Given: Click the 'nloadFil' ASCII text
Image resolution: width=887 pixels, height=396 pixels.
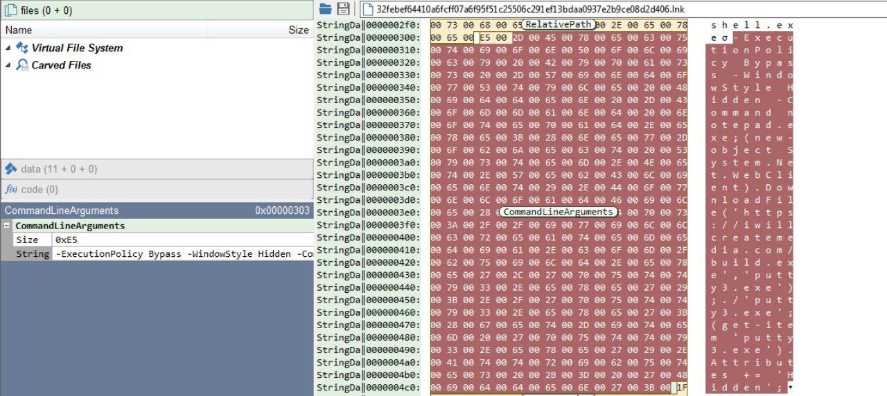Looking at the screenshot, I should (x=751, y=199).
